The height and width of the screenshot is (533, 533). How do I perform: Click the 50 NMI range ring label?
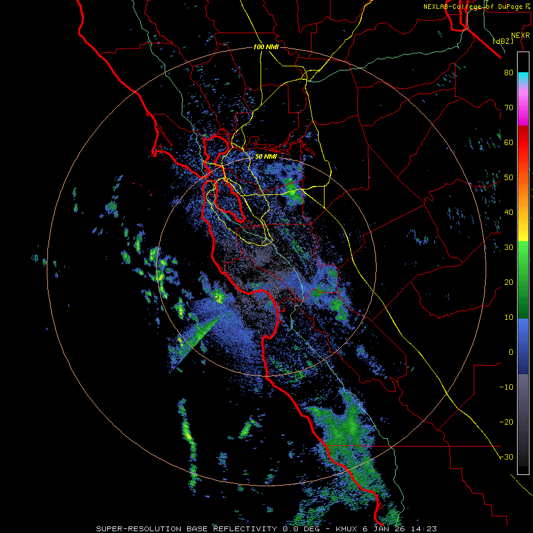(266, 156)
